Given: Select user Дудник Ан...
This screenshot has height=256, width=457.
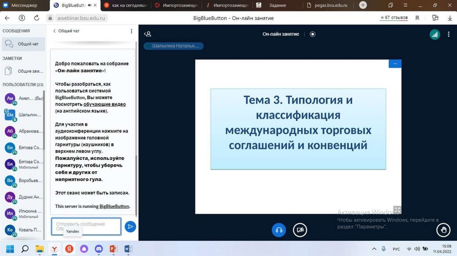Looking at the screenshot, I should 23,197.
